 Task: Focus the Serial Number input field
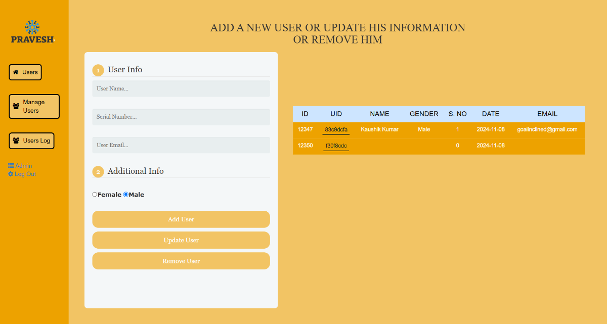[181, 117]
